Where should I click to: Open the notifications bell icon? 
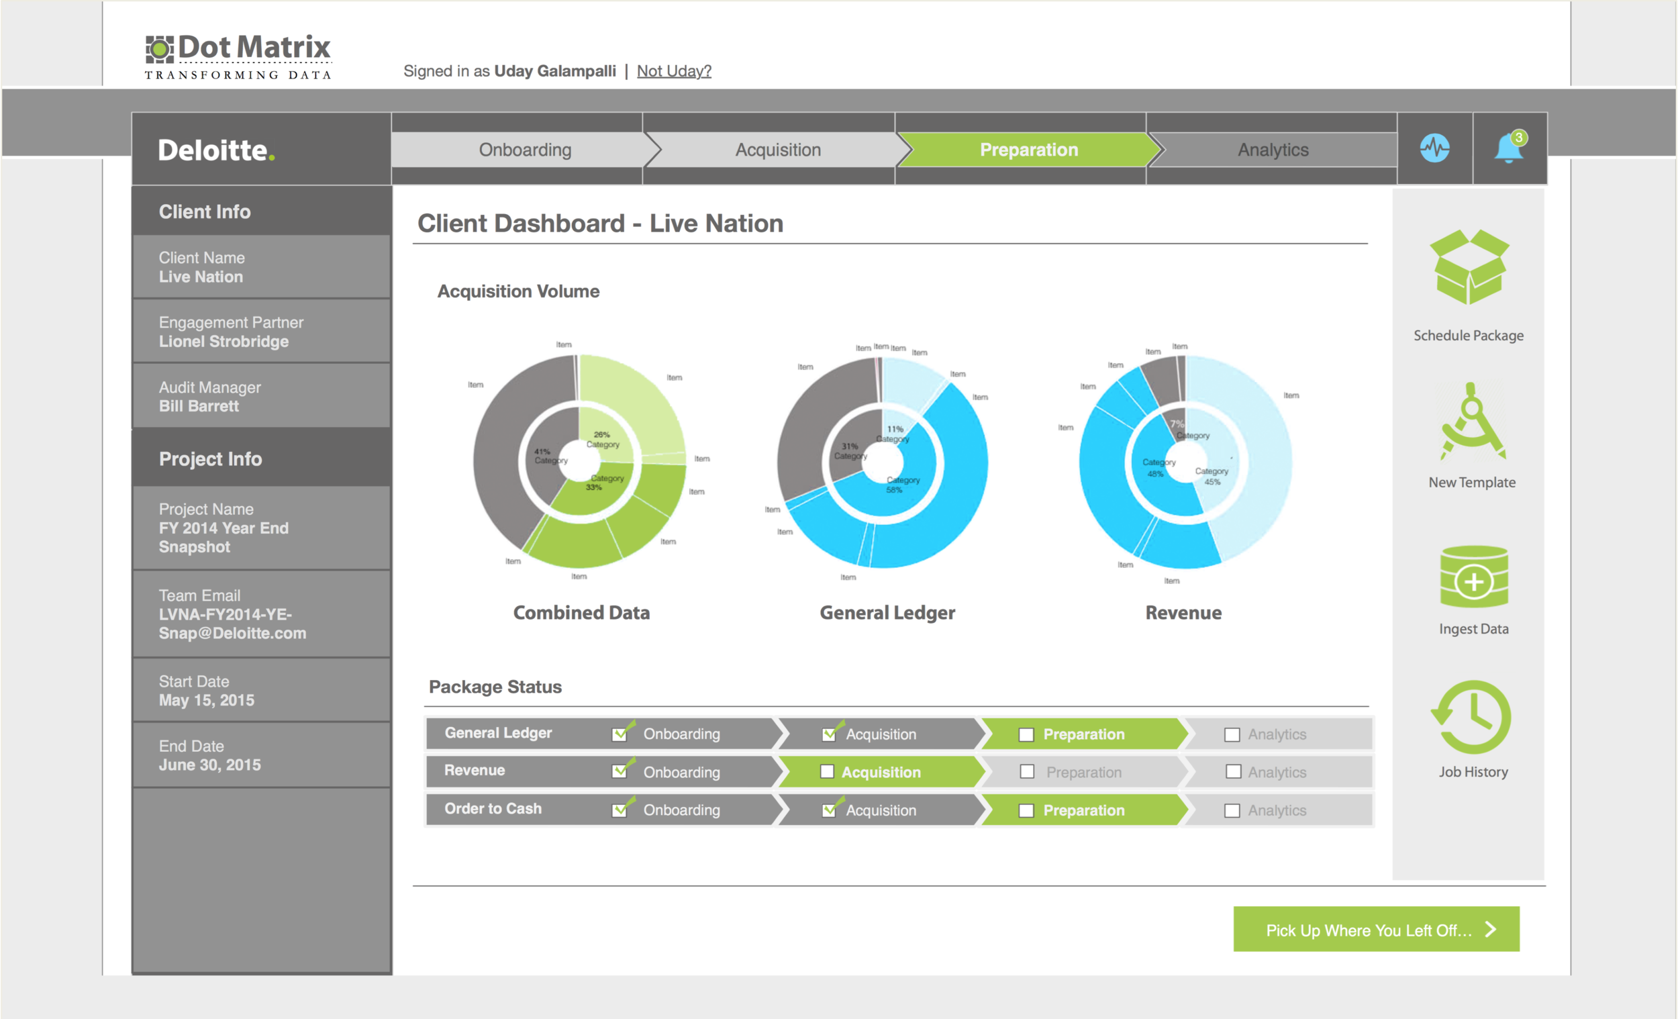(x=1508, y=148)
